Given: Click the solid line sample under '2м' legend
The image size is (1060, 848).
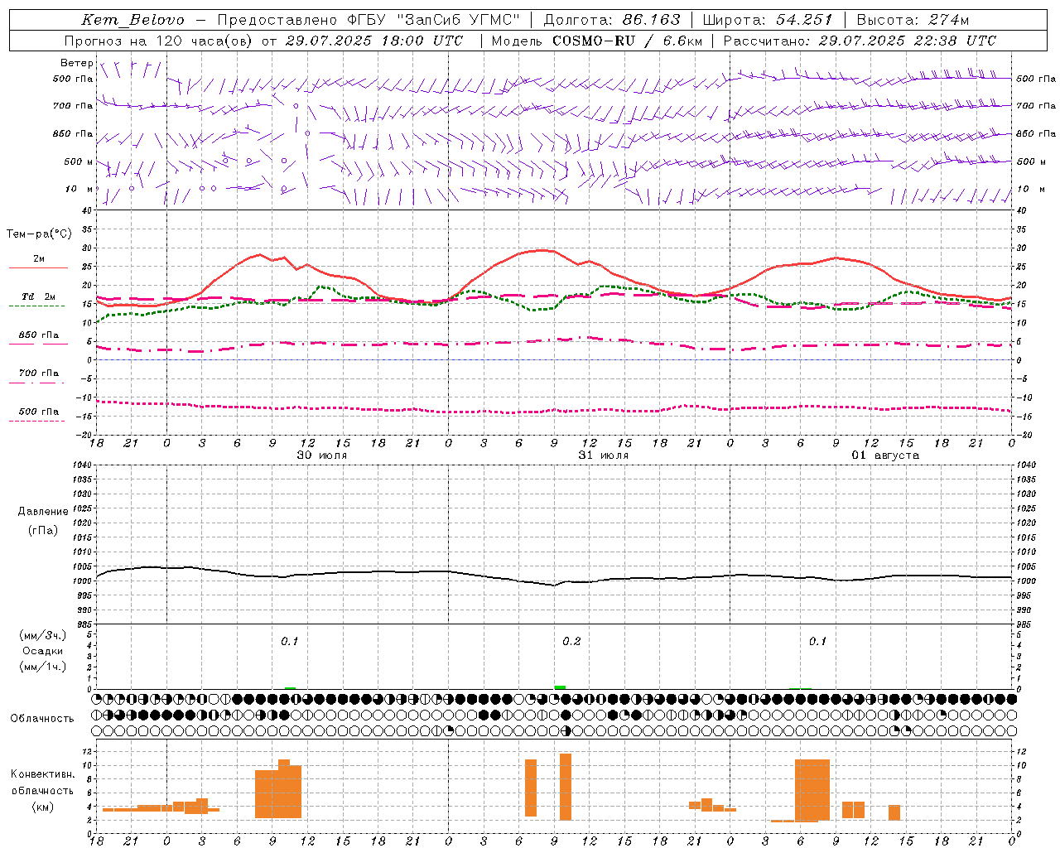Looking at the screenshot, I should coord(38,268).
